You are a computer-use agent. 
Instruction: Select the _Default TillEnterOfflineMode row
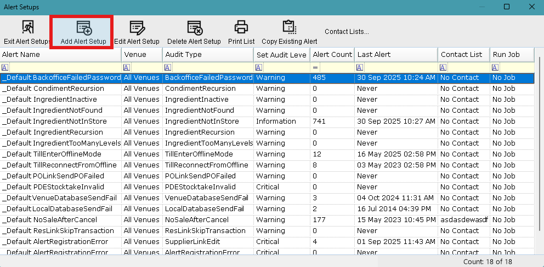click(60, 154)
